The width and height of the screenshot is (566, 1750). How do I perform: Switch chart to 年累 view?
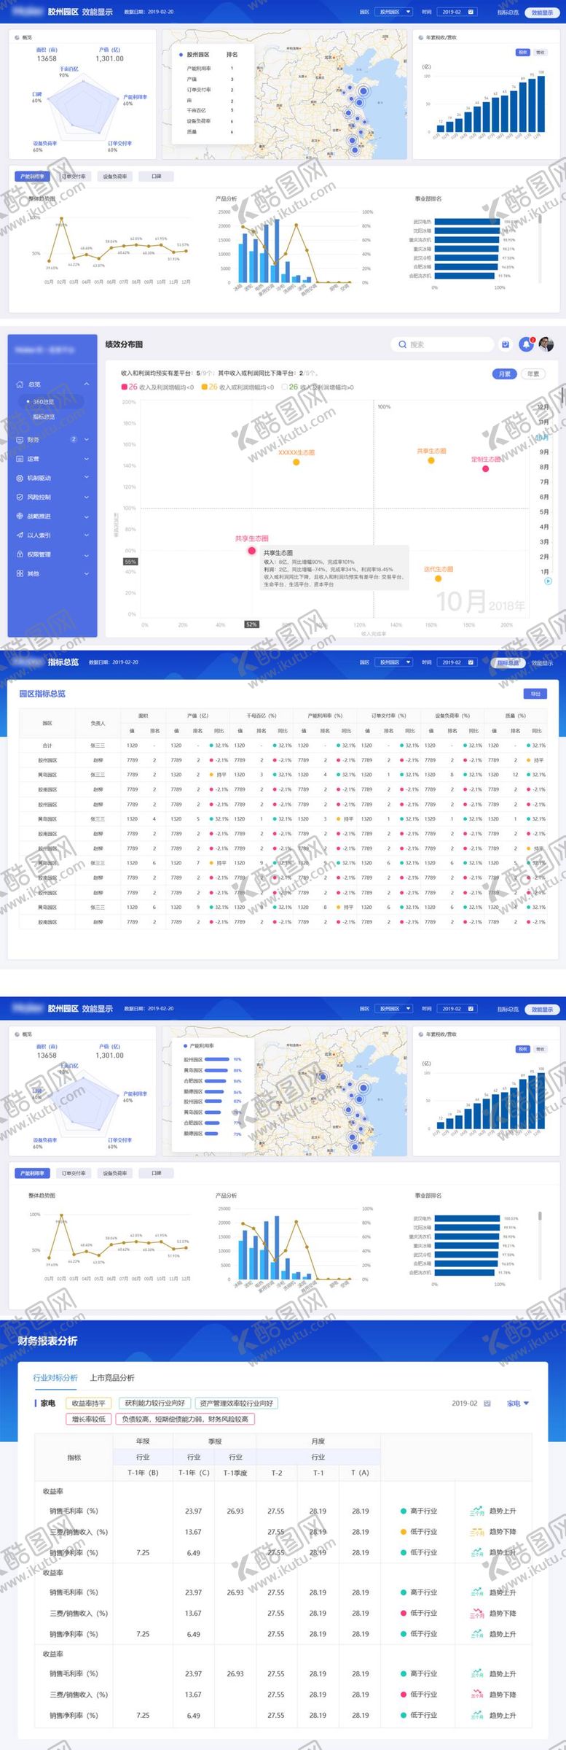tap(533, 374)
